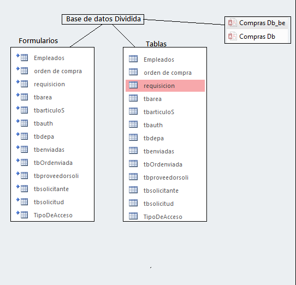Select tbsolicitante in the Tablas list
The width and height of the screenshot is (296, 285).
161,191
